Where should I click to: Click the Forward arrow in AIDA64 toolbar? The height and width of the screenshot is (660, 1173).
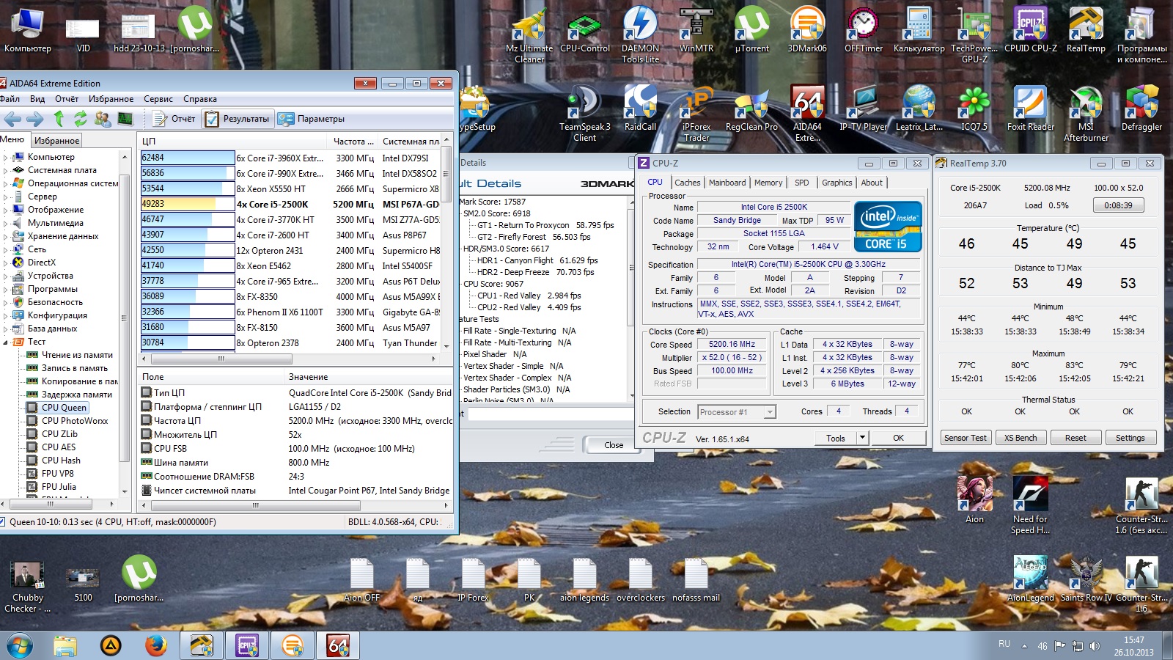(x=34, y=119)
